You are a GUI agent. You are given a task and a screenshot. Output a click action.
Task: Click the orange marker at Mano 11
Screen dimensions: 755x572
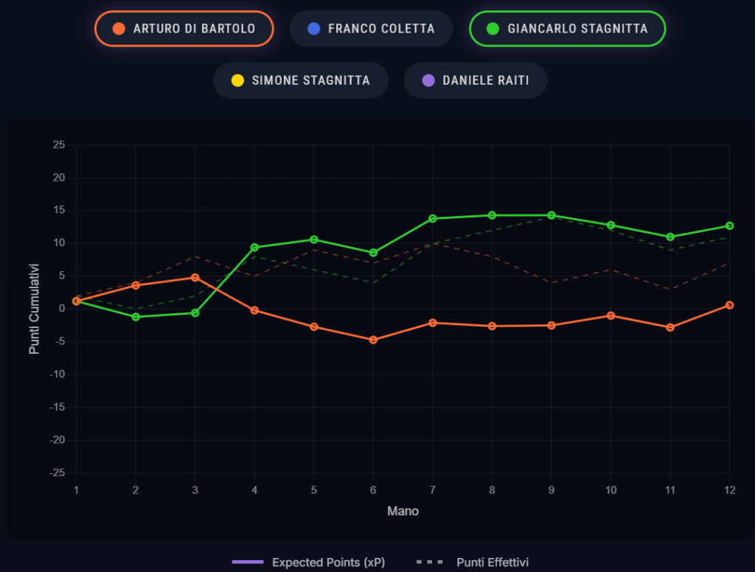670,327
